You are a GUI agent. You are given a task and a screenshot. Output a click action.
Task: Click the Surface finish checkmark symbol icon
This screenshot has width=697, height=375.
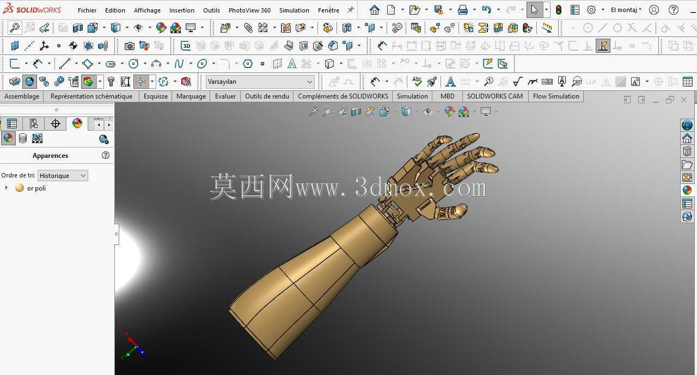tap(518, 82)
